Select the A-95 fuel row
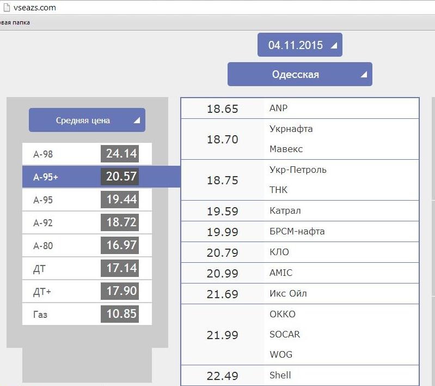 tap(87, 200)
